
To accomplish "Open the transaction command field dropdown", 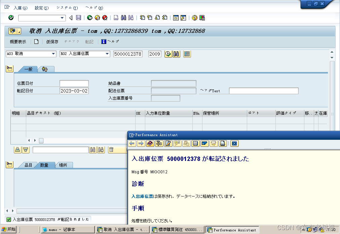I will (62, 18).
